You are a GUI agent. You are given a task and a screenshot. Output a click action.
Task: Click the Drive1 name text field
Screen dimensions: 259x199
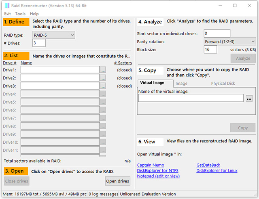point(60,70)
